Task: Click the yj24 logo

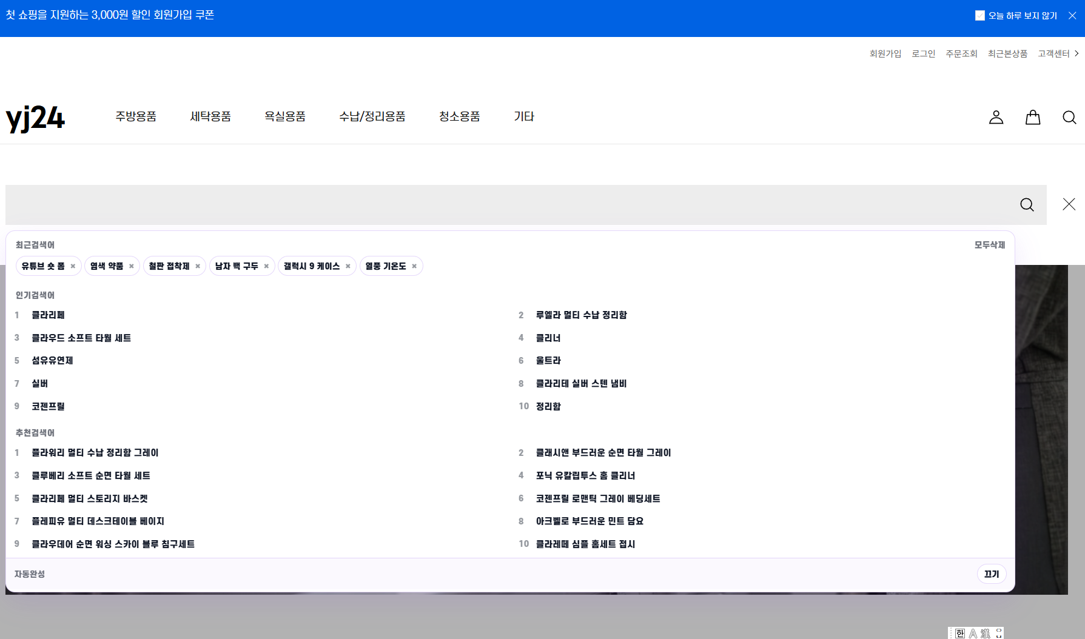Action: coord(36,118)
